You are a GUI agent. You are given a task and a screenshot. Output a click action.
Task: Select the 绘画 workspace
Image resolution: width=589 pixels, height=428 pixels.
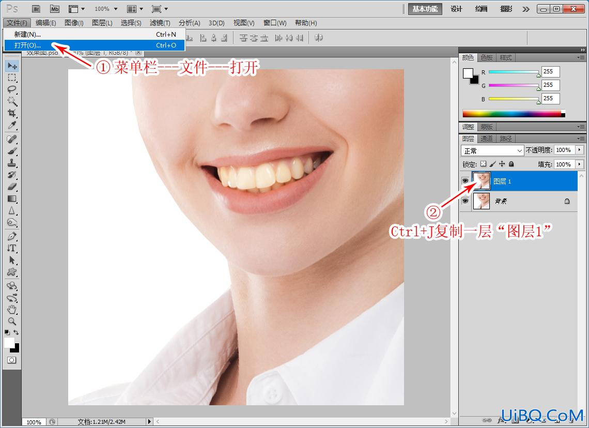(481, 9)
